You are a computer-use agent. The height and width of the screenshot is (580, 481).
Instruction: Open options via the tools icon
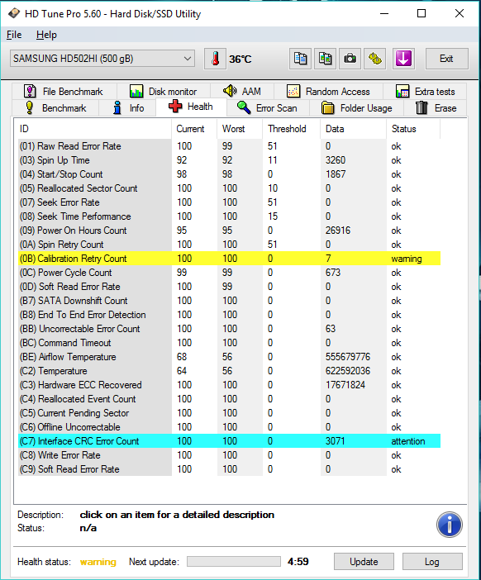point(375,59)
